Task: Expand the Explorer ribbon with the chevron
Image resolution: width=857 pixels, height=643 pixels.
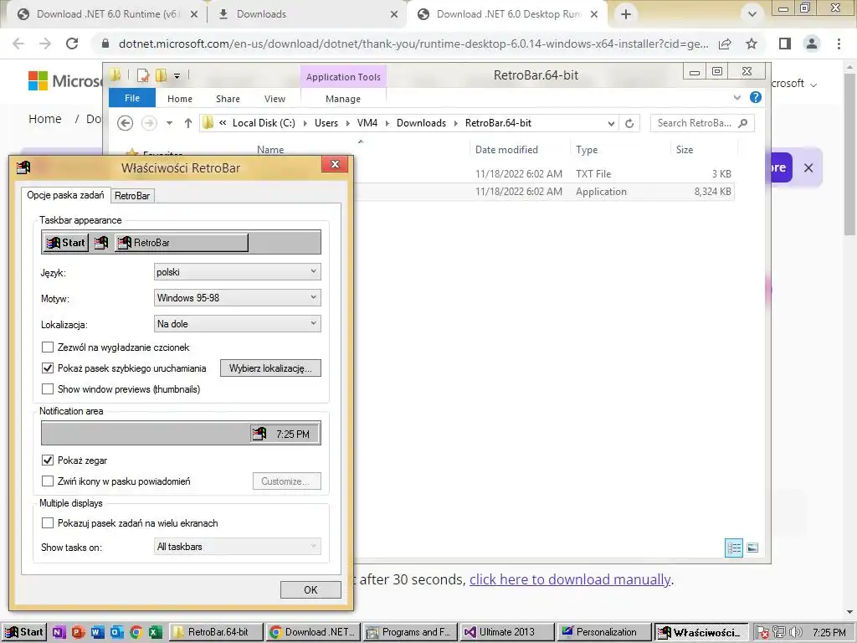Action: click(736, 97)
